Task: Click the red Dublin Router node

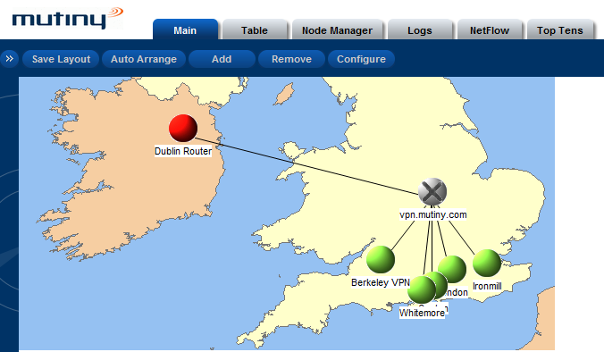Action: 183,129
